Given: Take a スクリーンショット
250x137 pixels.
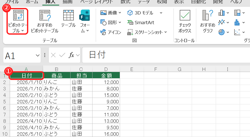Looking at the screenshot, I should [147, 32].
